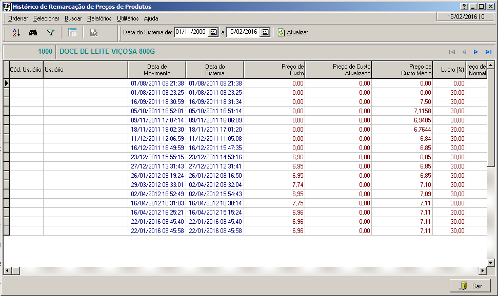Open the Relatórios menu
The height and width of the screenshot is (296, 498).
click(x=99, y=18)
